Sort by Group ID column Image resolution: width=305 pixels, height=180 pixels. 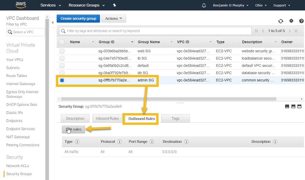[106, 42]
